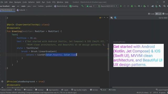
Task: Click the UTF-8 encoding status entry
Action: (x=155, y=93)
